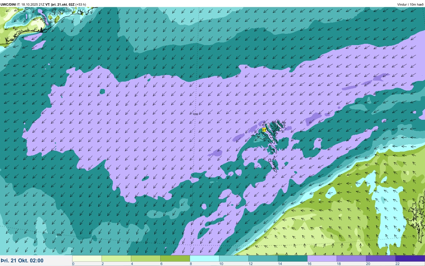Click the '60N' latitude label on the map

[59, 235]
